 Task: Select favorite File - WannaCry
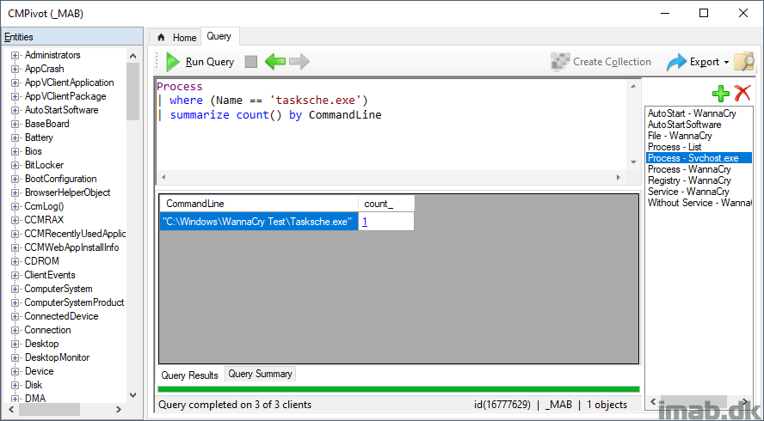point(680,136)
